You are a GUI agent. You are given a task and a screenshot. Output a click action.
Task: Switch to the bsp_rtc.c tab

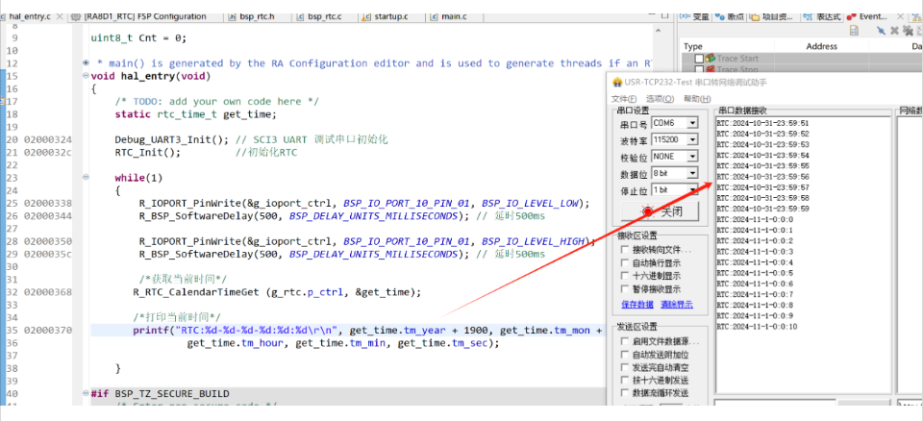pos(324,16)
